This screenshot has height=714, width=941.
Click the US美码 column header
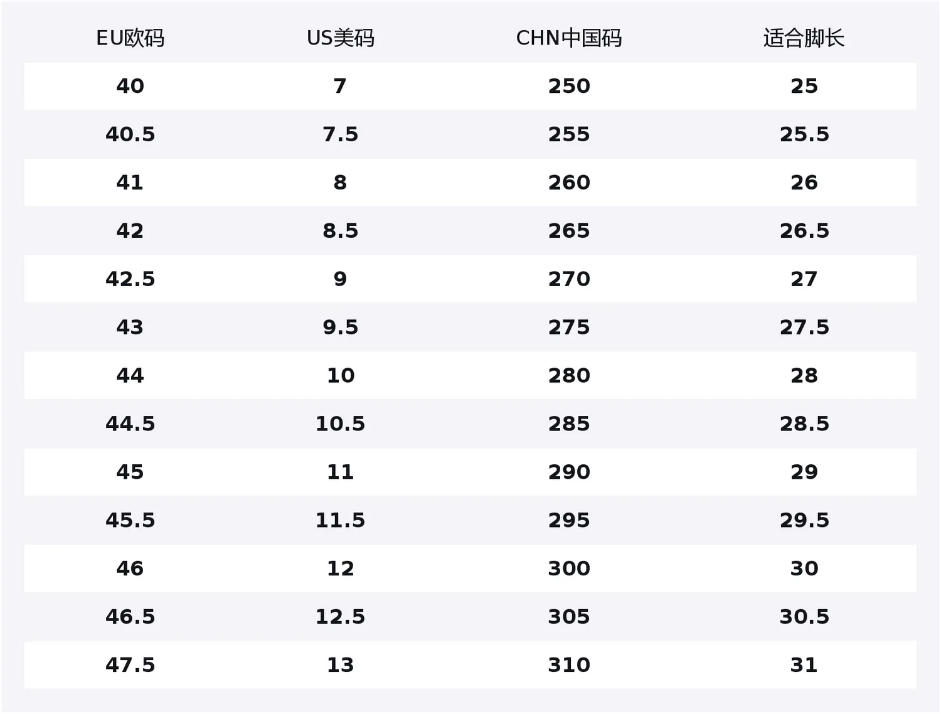pyautogui.click(x=340, y=38)
